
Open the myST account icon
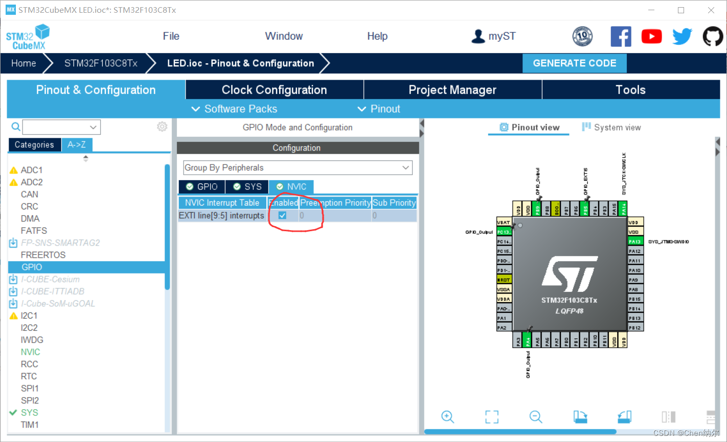478,36
